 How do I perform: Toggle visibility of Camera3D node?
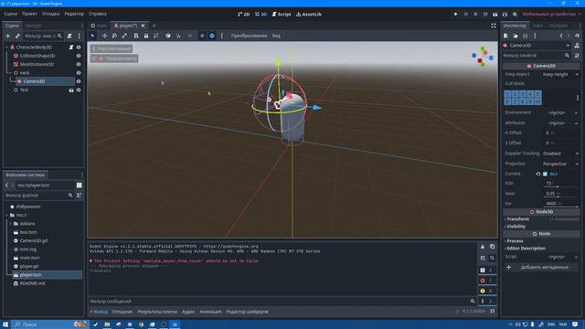coord(79,81)
